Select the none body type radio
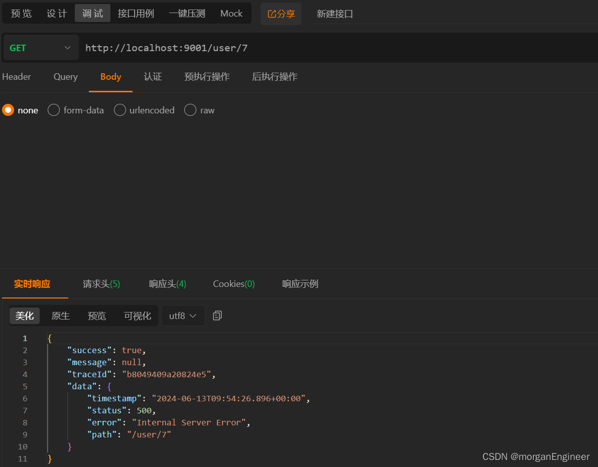Viewport: 598px width, 467px height. 8,110
